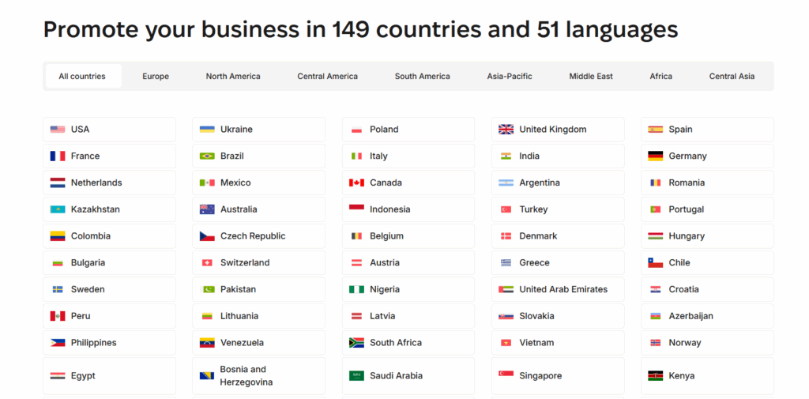This screenshot has width=809, height=399.
Task: Click the USA flag icon
Action: pyautogui.click(x=57, y=130)
